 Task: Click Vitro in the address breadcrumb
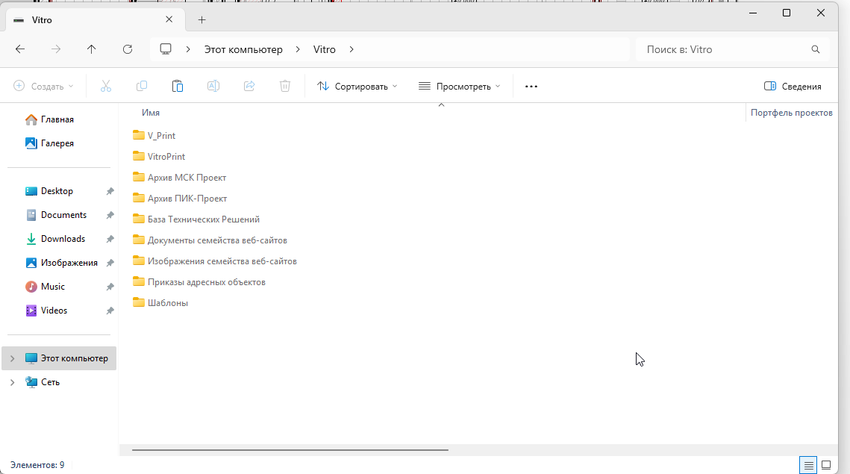pyautogui.click(x=324, y=49)
